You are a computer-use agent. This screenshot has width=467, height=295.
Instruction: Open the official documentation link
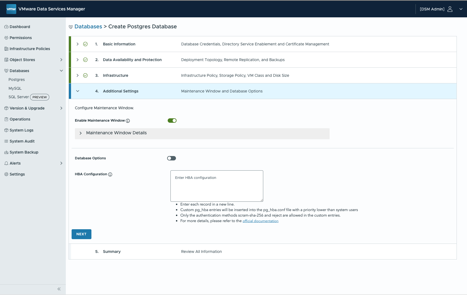click(260, 221)
